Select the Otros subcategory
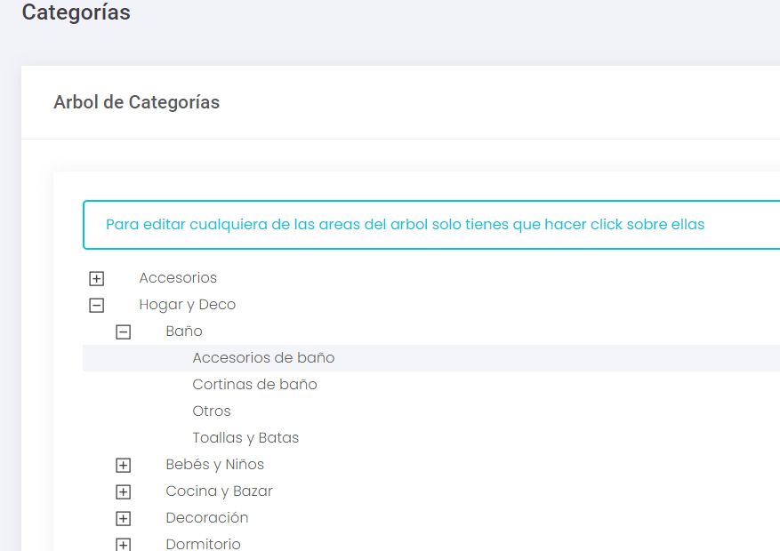The width and height of the screenshot is (780, 551). (x=212, y=411)
